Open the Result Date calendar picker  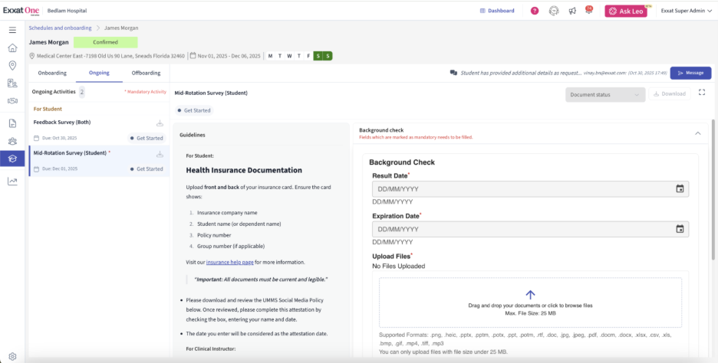[x=680, y=188]
